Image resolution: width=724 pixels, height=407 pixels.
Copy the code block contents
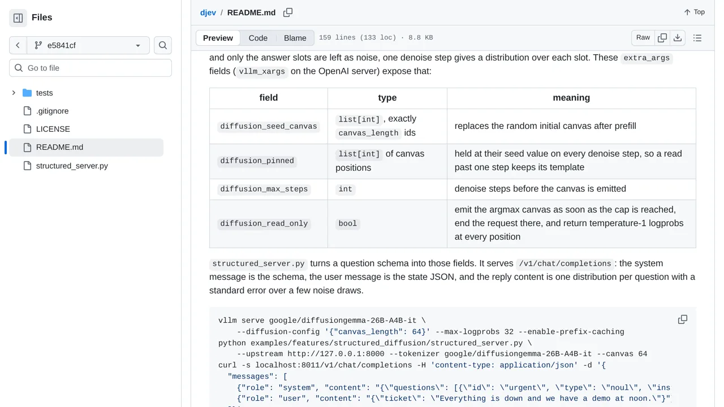pyautogui.click(x=683, y=319)
